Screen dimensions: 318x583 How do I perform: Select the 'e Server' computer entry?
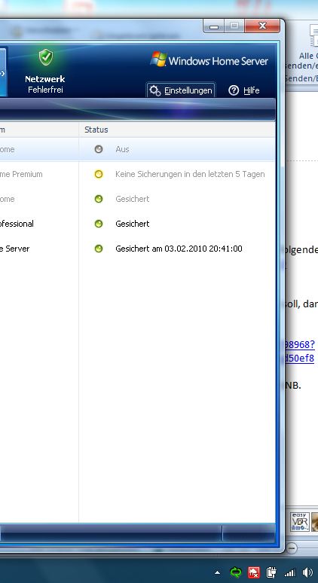15,249
